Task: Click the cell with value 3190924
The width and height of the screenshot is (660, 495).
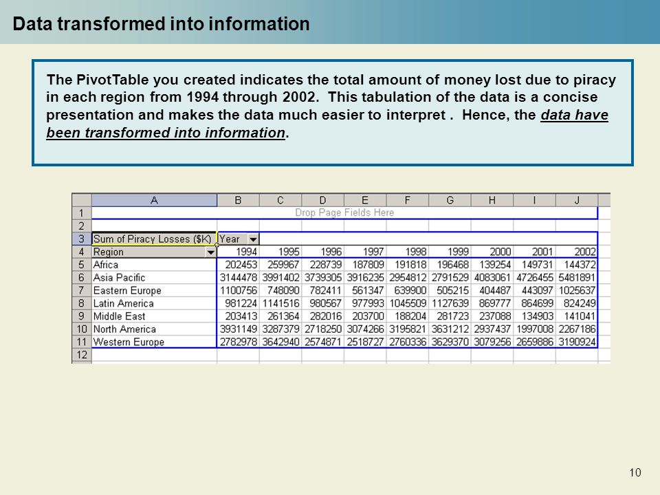Action: 577,342
